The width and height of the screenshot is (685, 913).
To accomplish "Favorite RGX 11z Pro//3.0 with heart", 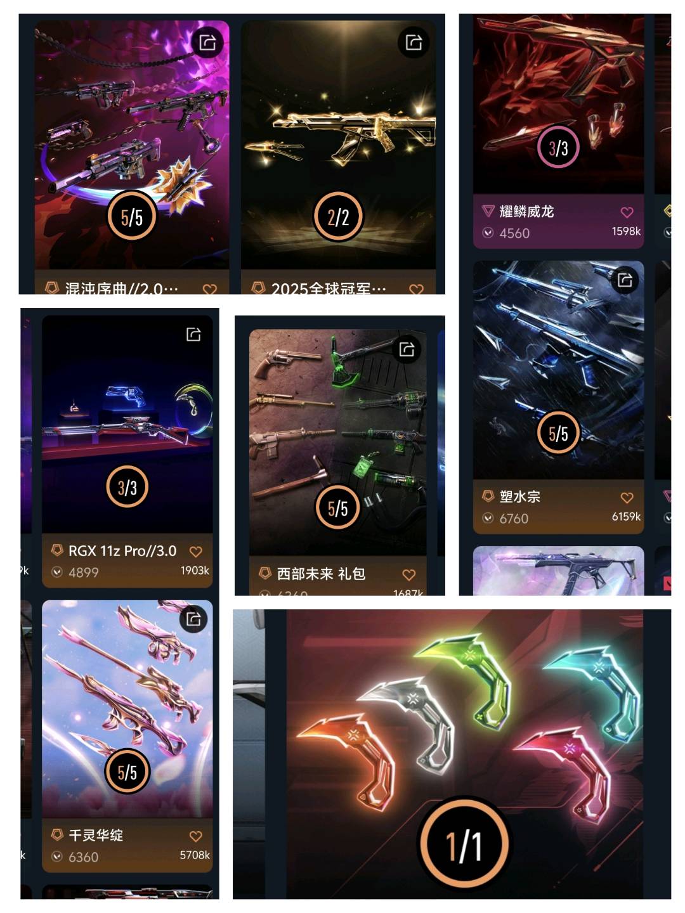I will 196,552.
